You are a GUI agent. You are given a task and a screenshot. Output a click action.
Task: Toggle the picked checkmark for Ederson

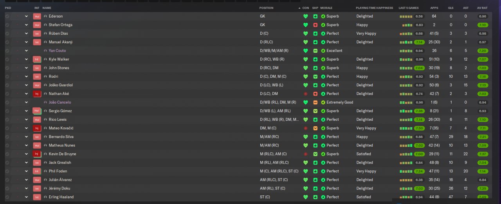point(7,16)
